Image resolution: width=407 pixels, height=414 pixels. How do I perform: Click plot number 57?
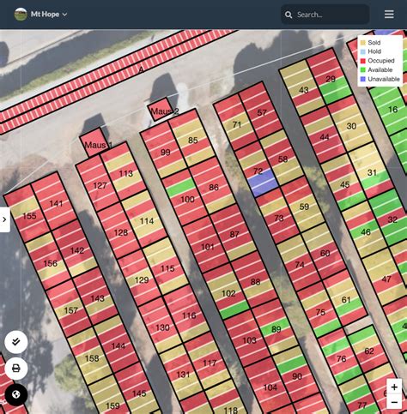262,112
